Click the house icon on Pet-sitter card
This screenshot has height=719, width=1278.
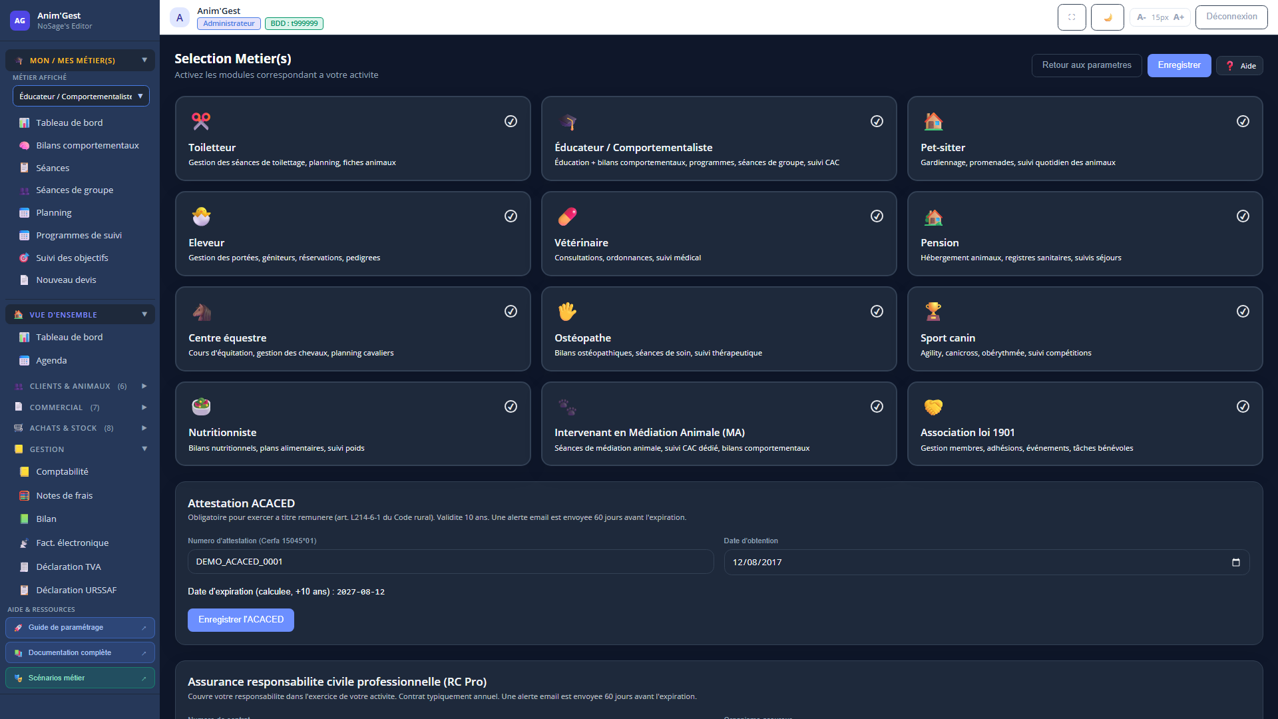click(x=933, y=121)
